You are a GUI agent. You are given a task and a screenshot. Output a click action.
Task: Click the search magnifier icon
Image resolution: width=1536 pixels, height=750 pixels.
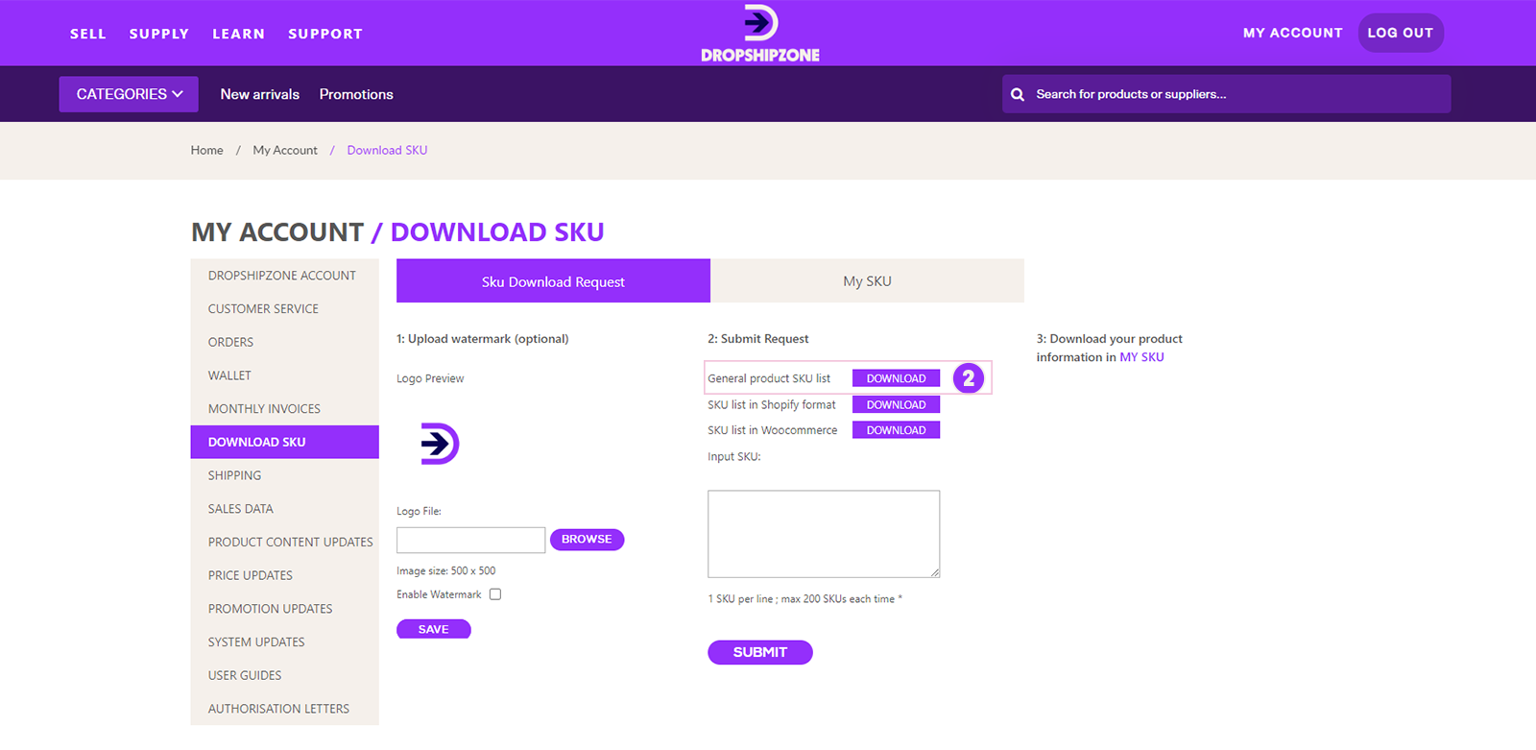pyautogui.click(x=1018, y=94)
